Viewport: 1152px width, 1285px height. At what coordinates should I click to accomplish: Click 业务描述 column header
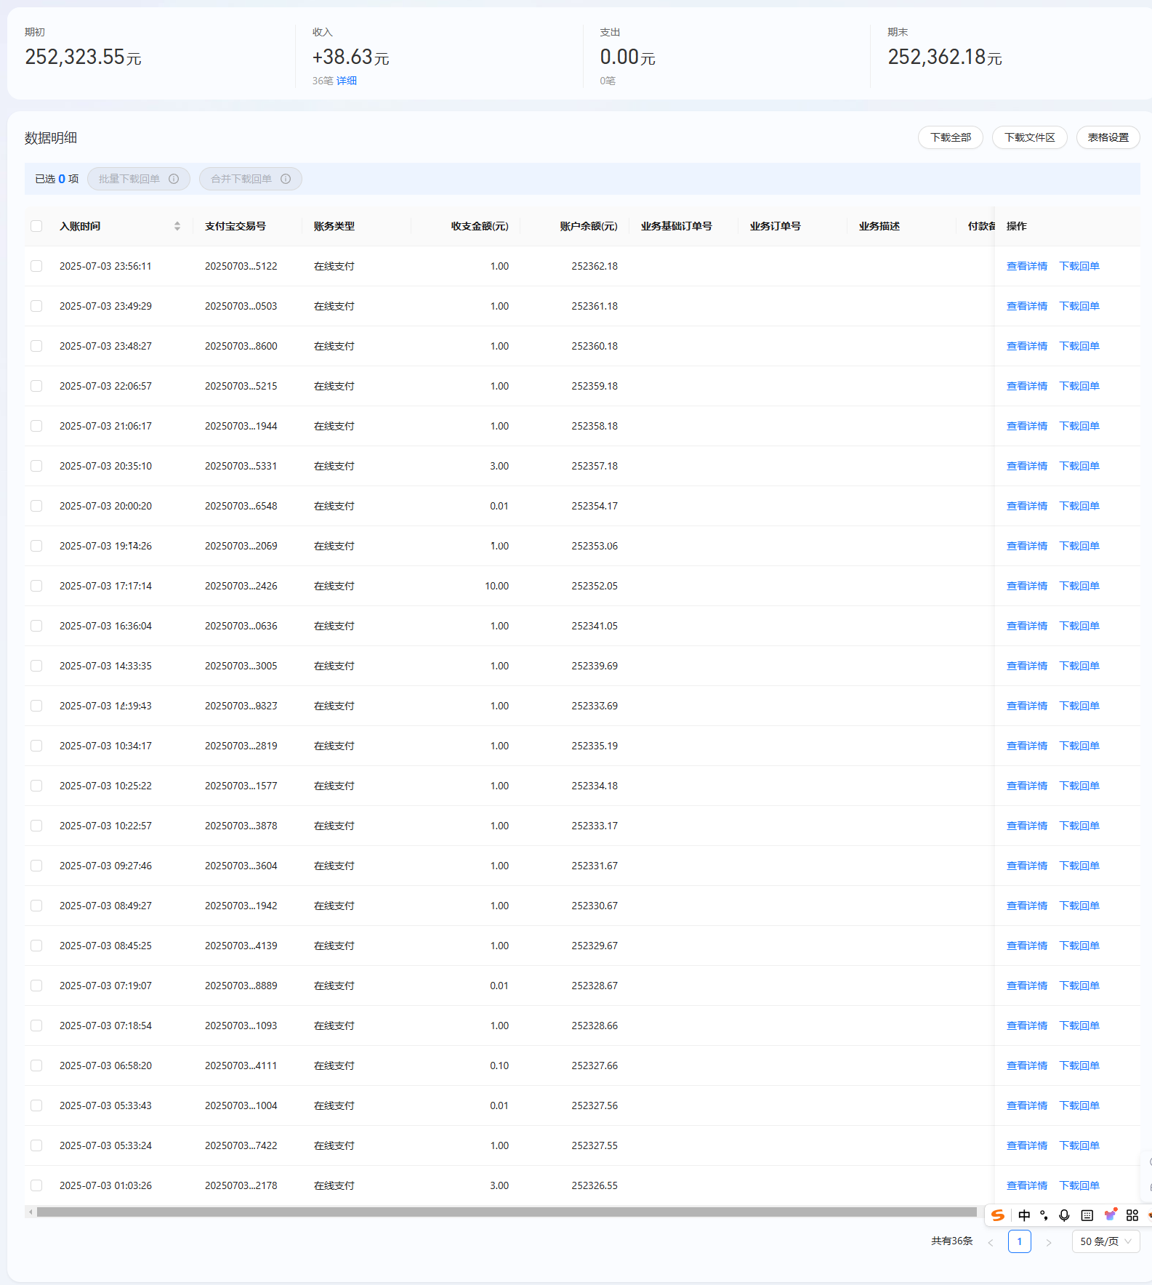(x=879, y=226)
